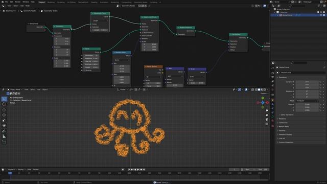Open the orange Object properties tab
Image resolution: width=327 pixels, height=184 pixels.
[272, 100]
